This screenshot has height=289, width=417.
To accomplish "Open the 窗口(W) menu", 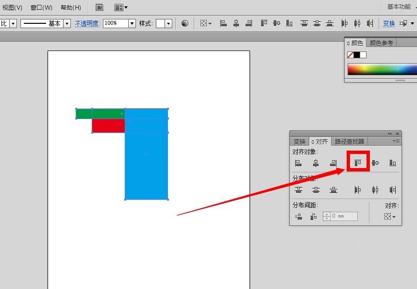I will point(41,7).
